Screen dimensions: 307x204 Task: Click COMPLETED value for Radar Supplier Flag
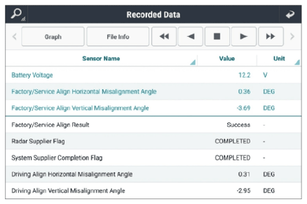pyautogui.click(x=233, y=141)
